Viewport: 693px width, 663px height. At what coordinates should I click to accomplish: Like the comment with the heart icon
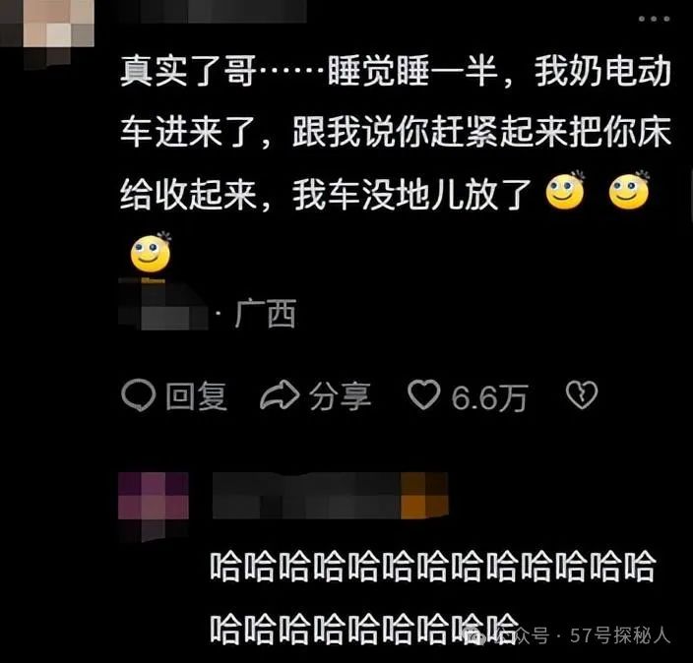[424, 394]
